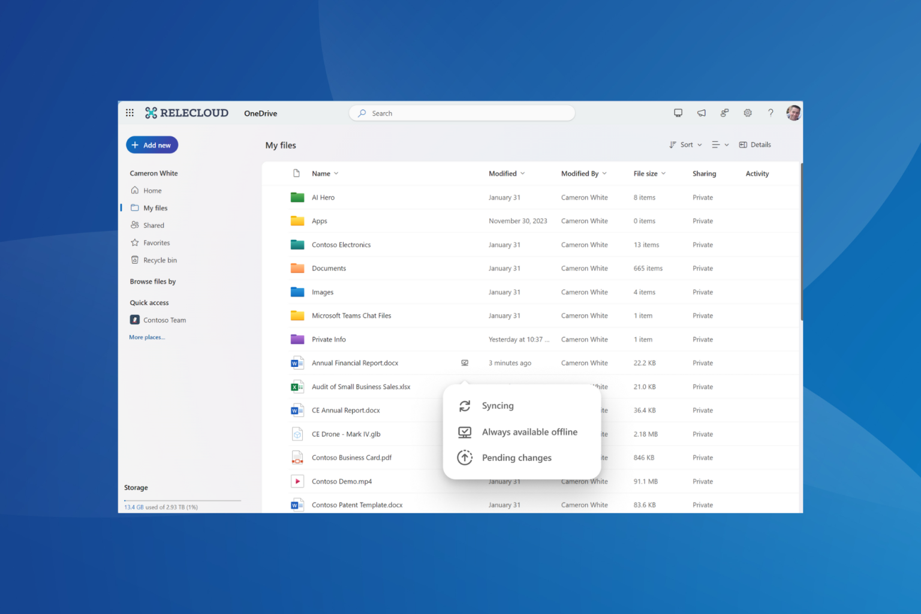This screenshot has height=614, width=921.
Task: Select Syncing status option
Action: (498, 406)
